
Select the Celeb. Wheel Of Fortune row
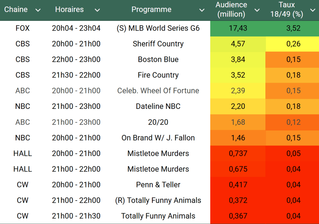[x=158, y=91]
